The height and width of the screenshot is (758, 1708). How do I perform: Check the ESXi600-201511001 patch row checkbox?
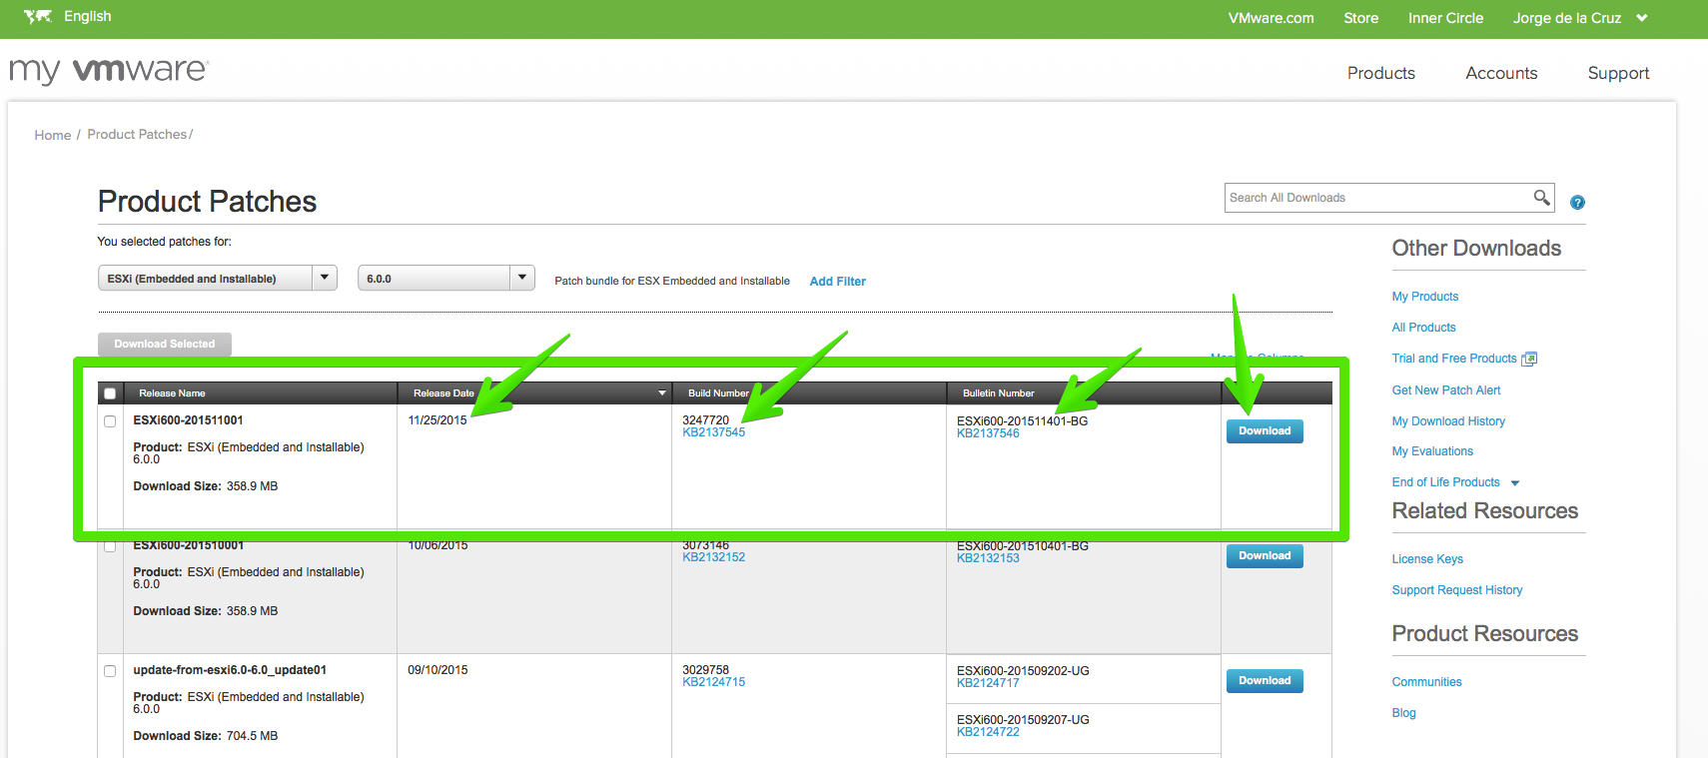coord(110,421)
